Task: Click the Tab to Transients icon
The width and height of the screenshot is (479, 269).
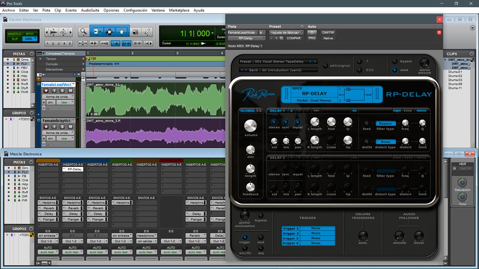Action: (x=94, y=43)
